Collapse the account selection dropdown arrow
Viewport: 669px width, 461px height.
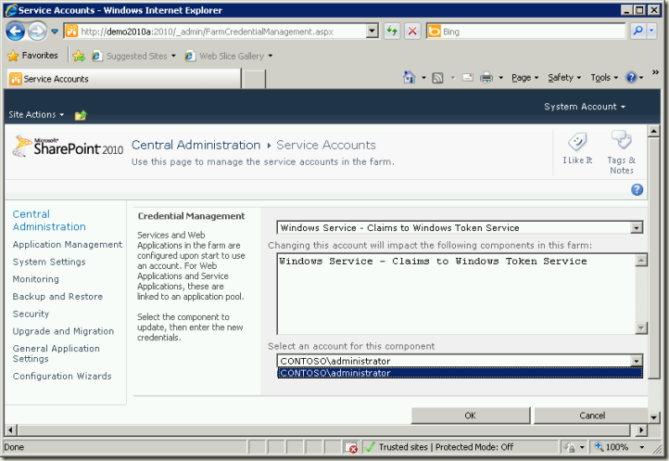tap(637, 361)
